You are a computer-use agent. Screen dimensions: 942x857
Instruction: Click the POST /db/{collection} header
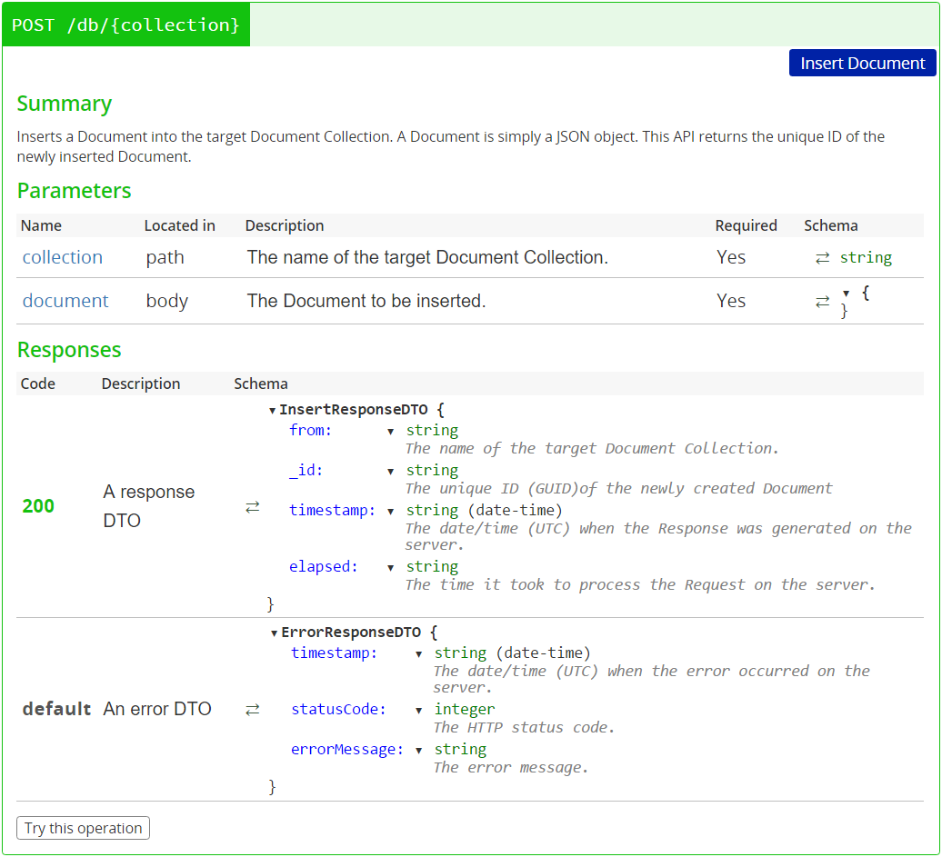[x=126, y=25]
